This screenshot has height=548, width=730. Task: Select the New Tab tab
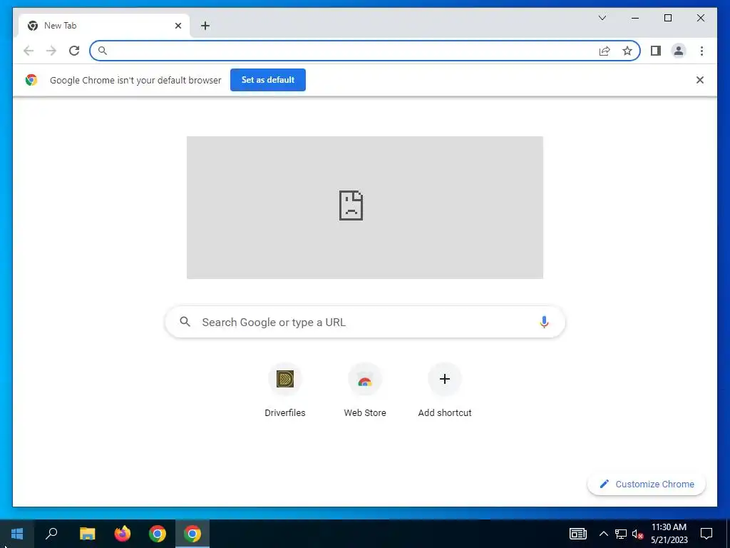(104, 26)
